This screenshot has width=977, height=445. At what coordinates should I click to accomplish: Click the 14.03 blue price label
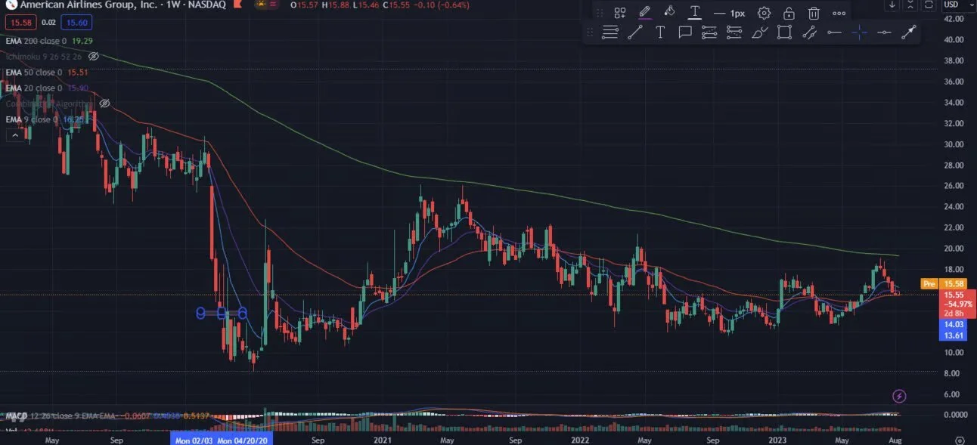(x=952, y=323)
